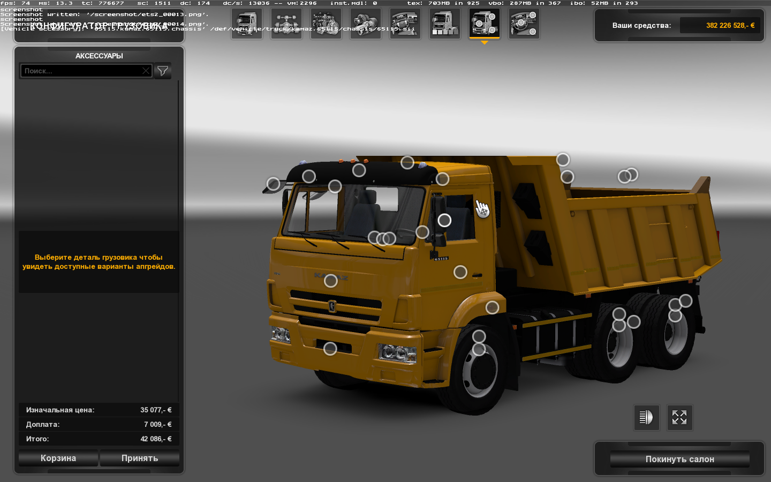This screenshot has width=771, height=482.
Task: Select the marker on the KAMAZ front logo
Action: pyautogui.click(x=331, y=281)
